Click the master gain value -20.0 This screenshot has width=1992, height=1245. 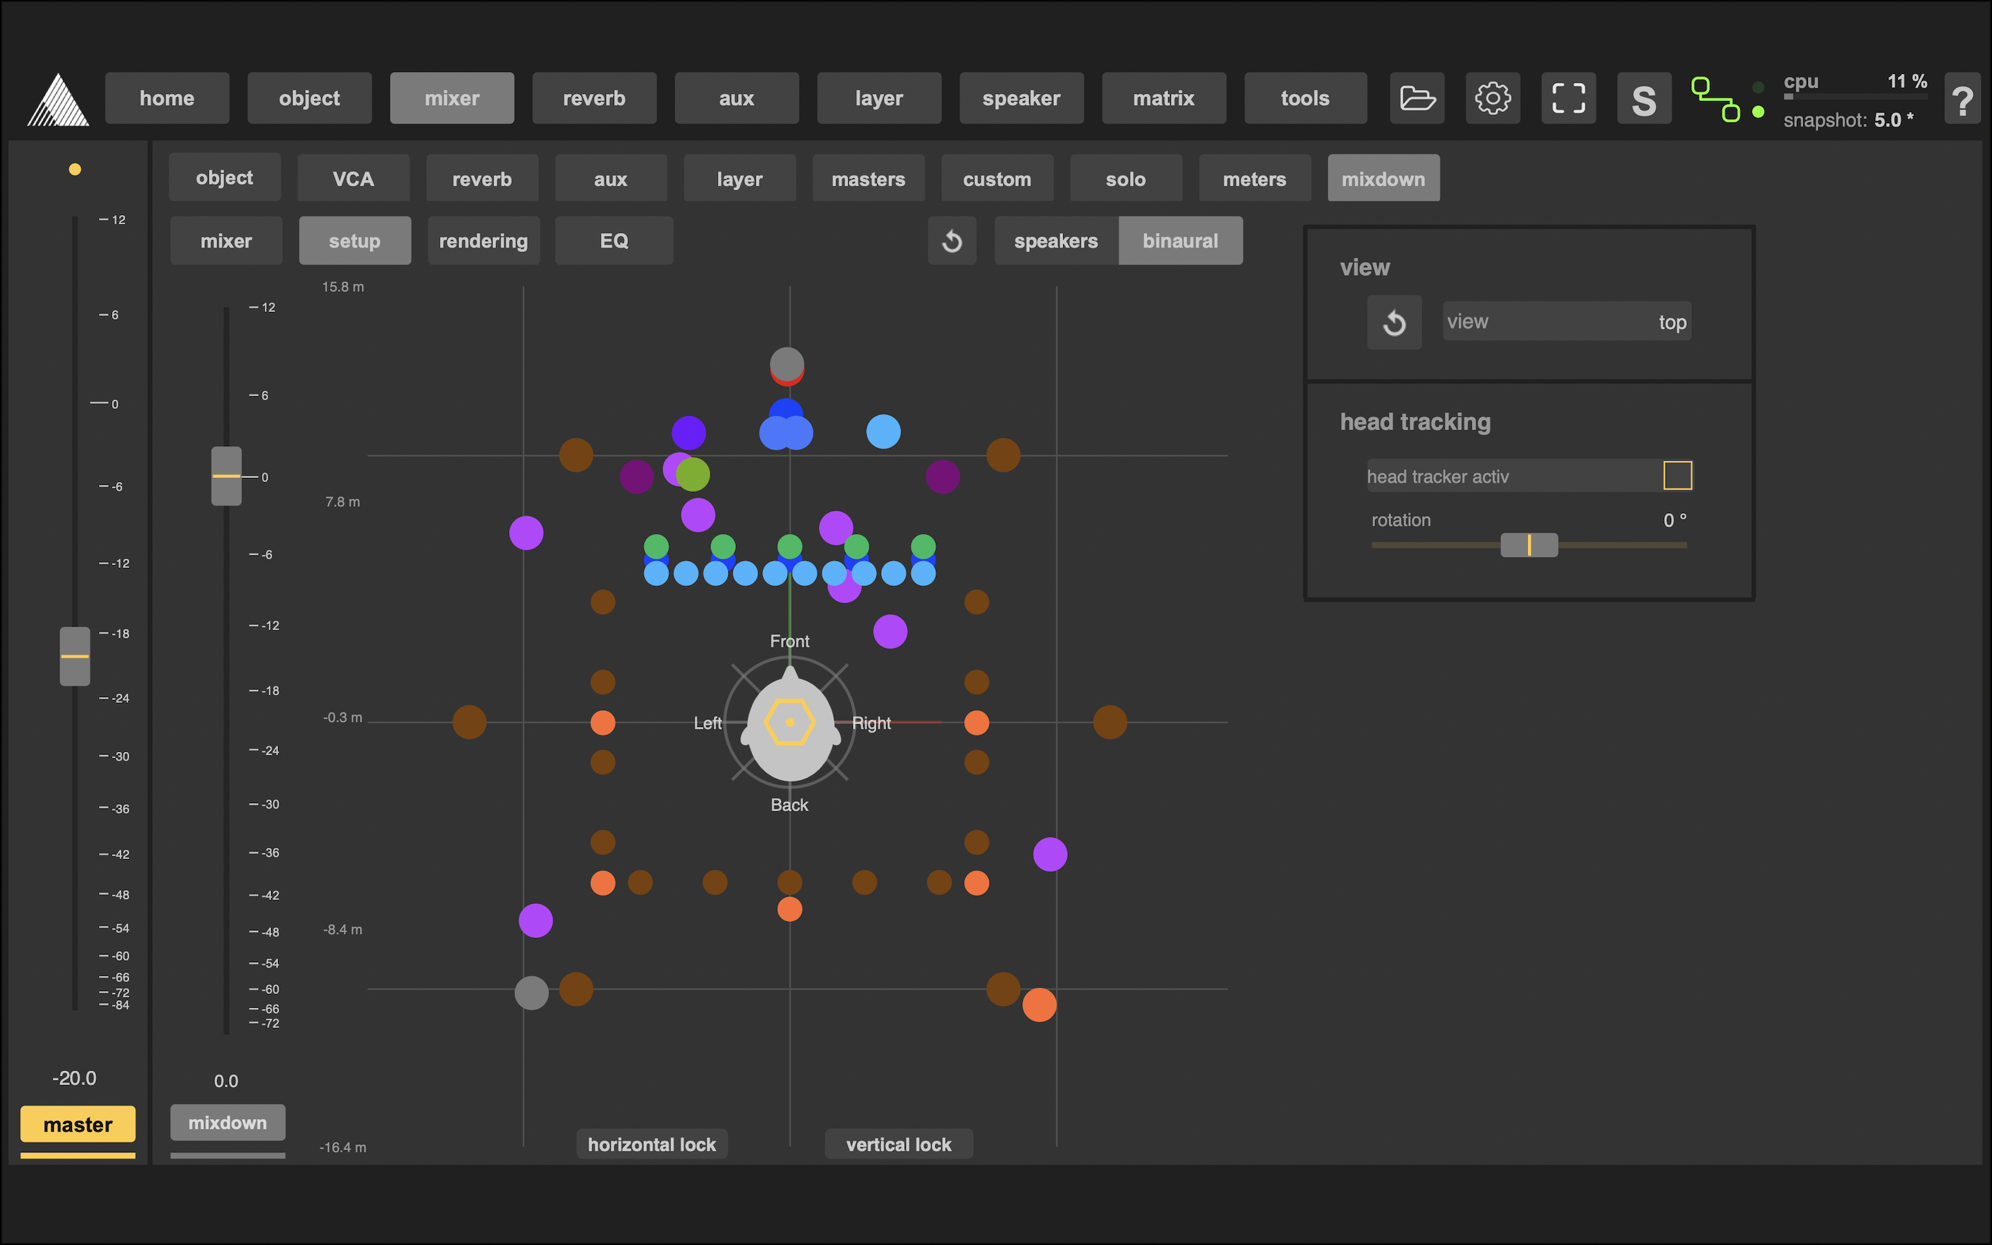coord(74,1078)
